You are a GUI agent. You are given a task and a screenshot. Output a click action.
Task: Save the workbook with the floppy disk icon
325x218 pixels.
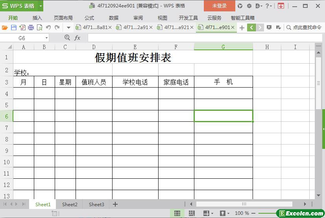coord(13,27)
